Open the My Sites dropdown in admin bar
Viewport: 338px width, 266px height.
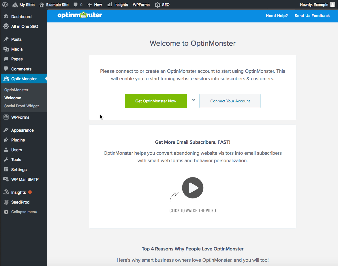coord(23,5)
